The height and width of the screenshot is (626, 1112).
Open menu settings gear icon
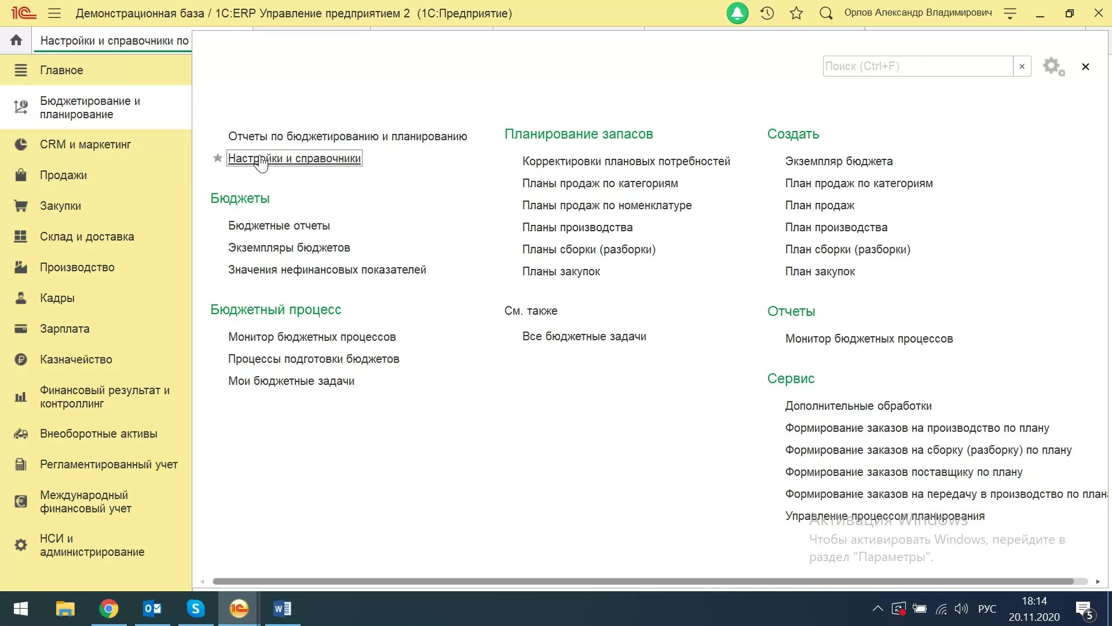(1054, 67)
